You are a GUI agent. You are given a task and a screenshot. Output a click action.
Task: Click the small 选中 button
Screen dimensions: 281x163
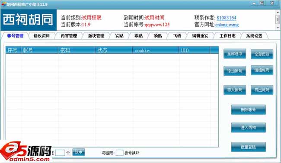coord(79,152)
